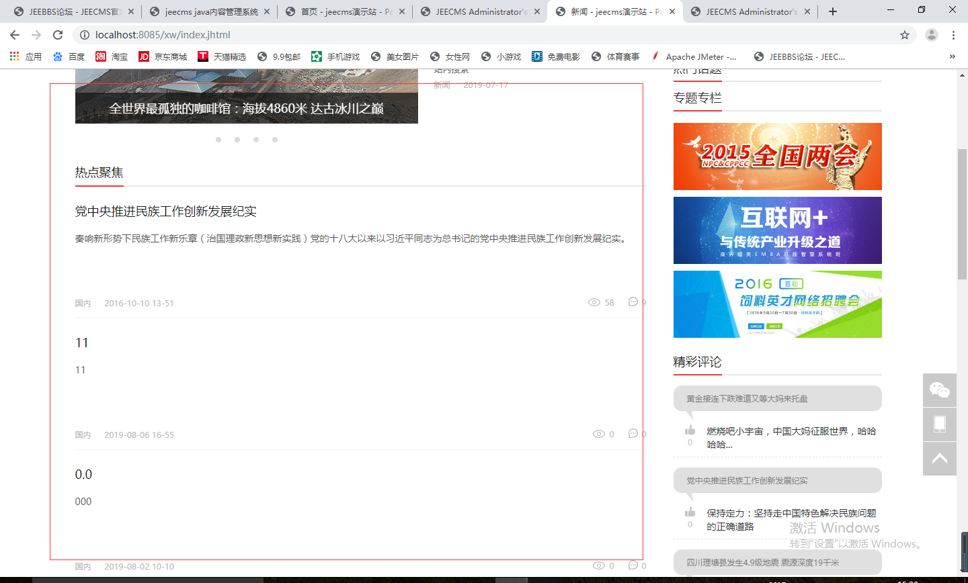Switch to the 首页 - jeecms演示站 tab
The image size is (968, 583).
(345, 11)
